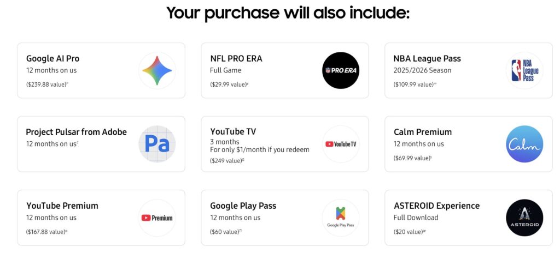Click the Google Play Pass logo
The image size is (560, 253).
pos(341,218)
